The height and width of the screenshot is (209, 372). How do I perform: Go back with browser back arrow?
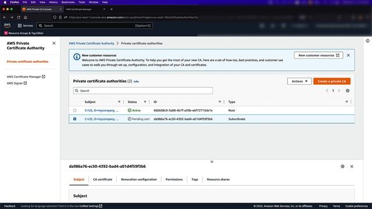point(5,17)
